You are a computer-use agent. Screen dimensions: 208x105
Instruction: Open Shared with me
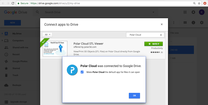[x=20, y=47]
